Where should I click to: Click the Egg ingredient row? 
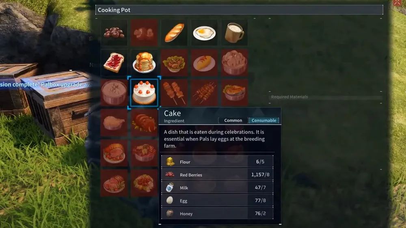(217, 200)
